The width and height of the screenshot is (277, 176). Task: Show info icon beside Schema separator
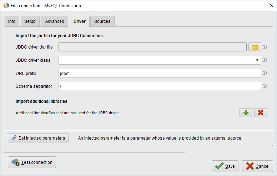[265, 86]
